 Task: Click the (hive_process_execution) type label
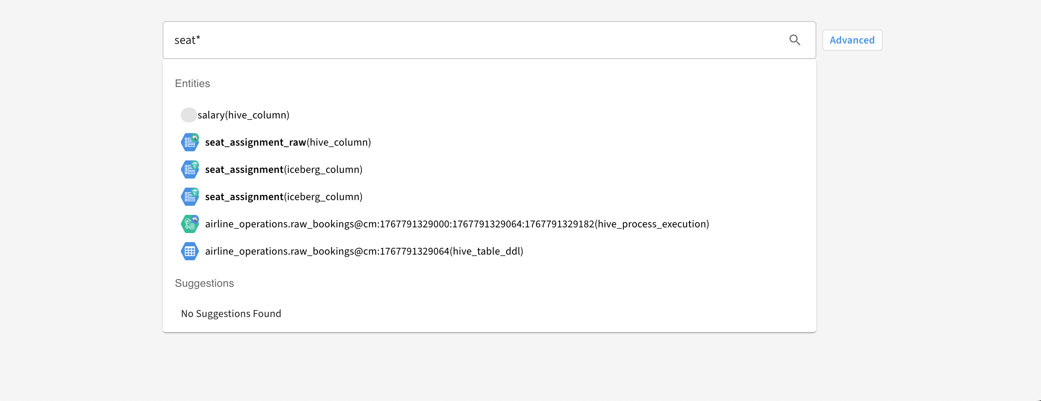tap(652, 224)
